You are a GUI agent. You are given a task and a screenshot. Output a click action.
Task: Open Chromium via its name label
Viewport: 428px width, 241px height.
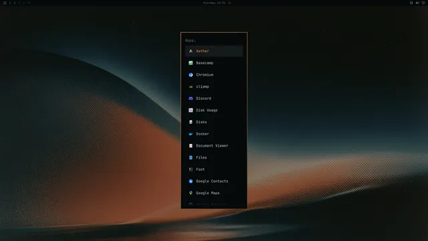(x=205, y=74)
